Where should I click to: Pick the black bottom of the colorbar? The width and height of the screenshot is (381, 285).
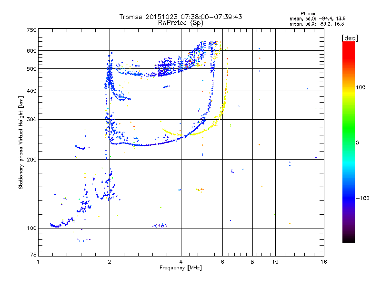349,239
